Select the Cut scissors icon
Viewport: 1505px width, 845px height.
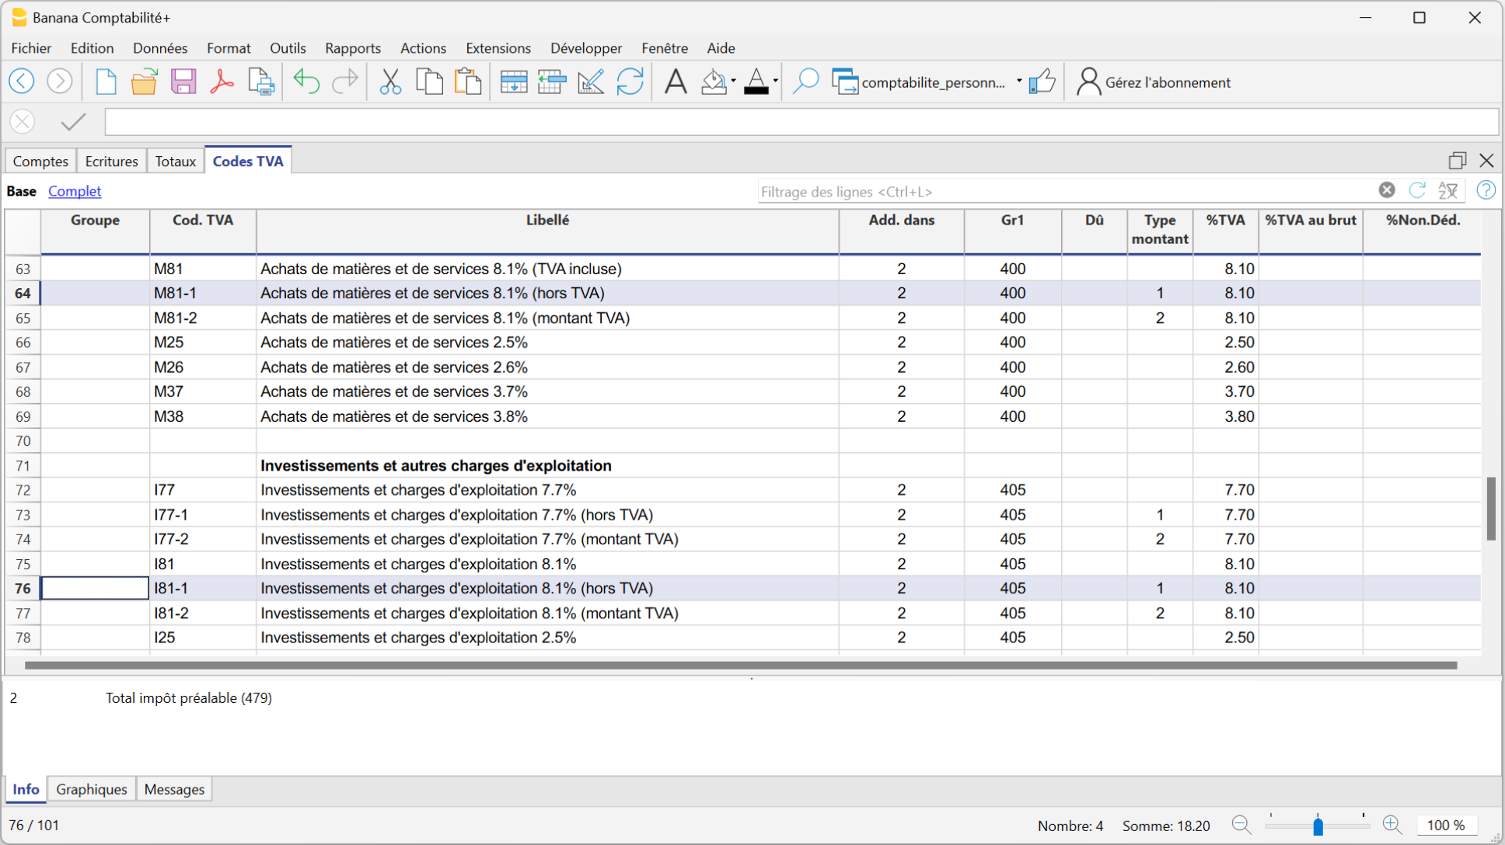point(390,82)
